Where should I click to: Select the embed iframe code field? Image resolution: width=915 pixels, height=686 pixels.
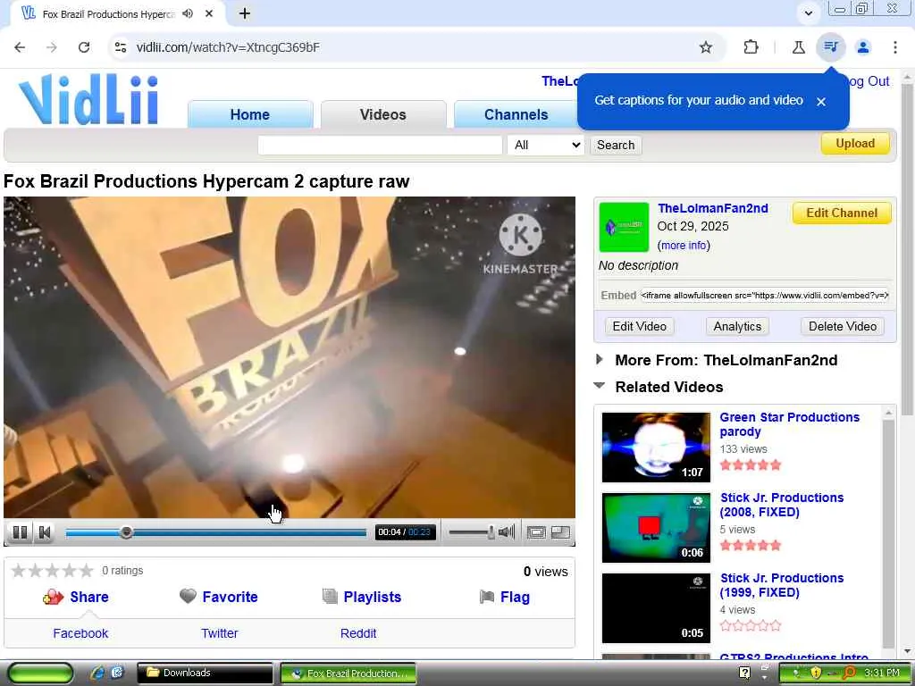coord(765,295)
